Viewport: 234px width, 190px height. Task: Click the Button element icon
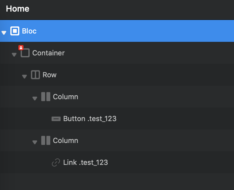point(56,119)
